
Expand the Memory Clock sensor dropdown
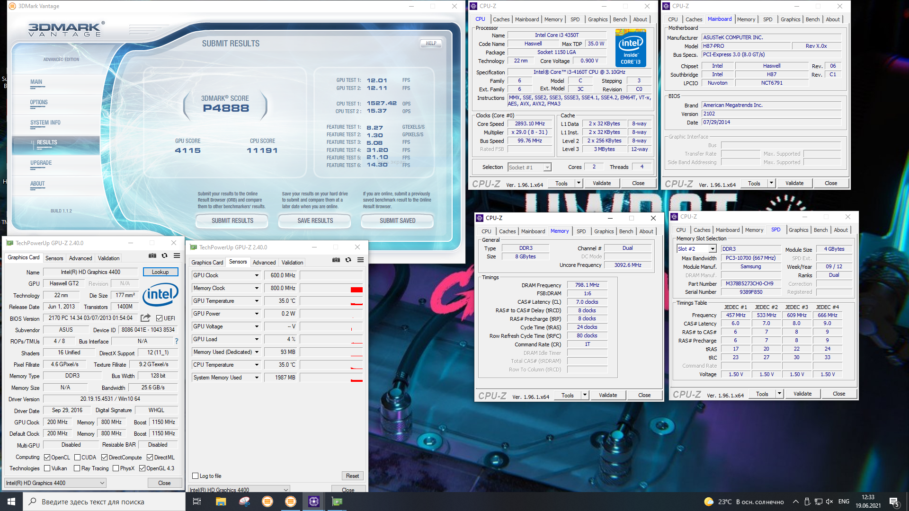[x=257, y=288]
